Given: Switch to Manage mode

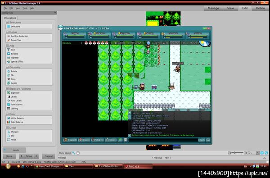Looking at the screenshot, I should (x=213, y=8).
